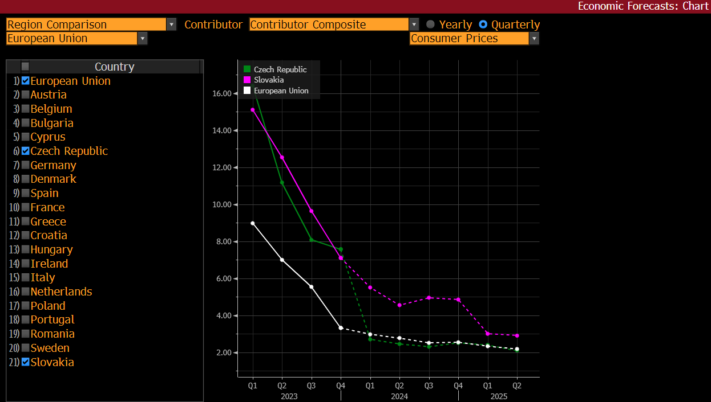Click Slovakia's Q1 2023 data point
This screenshot has width=711, height=402.
click(x=253, y=110)
